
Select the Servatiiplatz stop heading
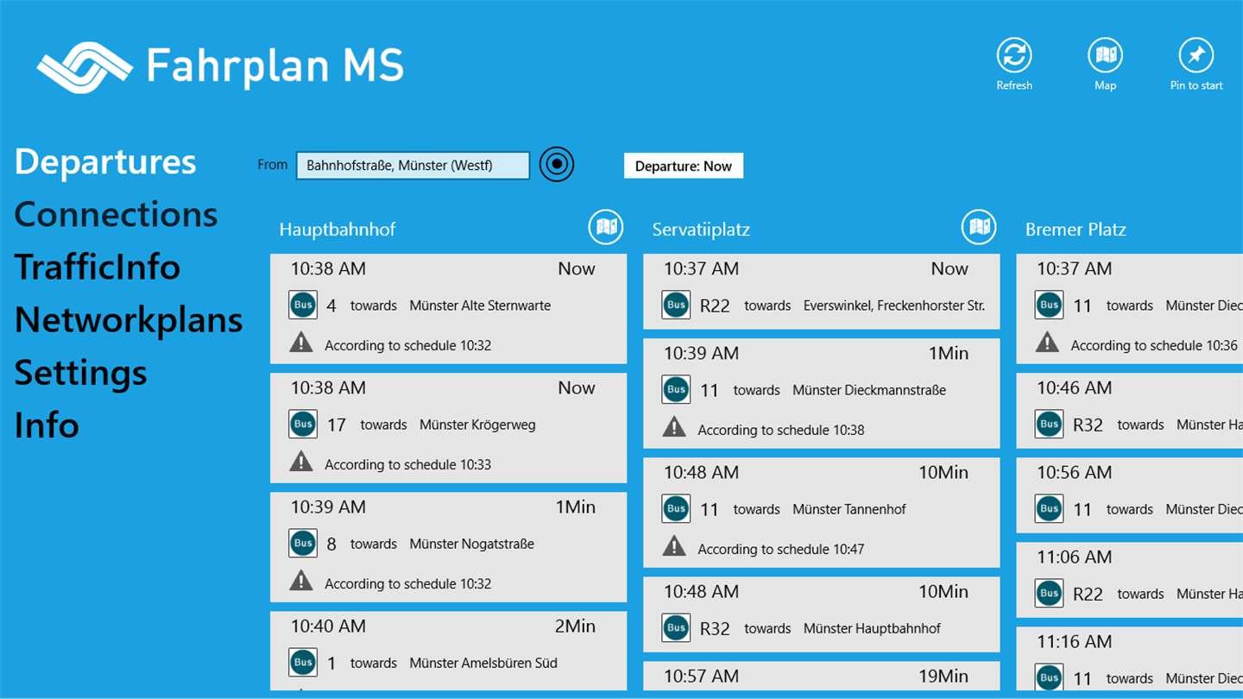coord(701,230)
